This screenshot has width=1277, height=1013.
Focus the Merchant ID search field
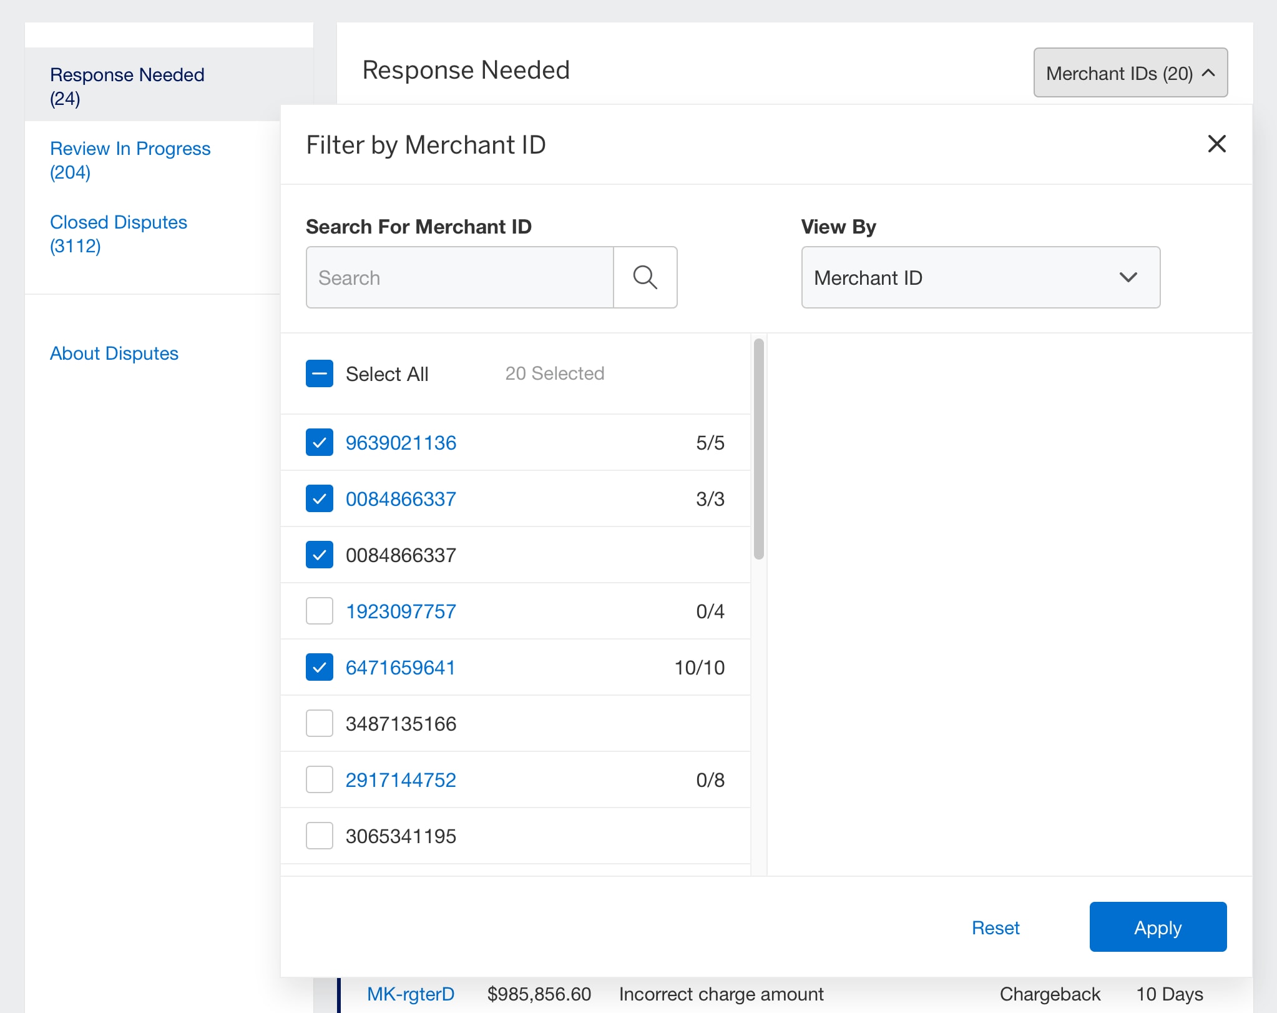pyautogui.click(x=459, y=277)
